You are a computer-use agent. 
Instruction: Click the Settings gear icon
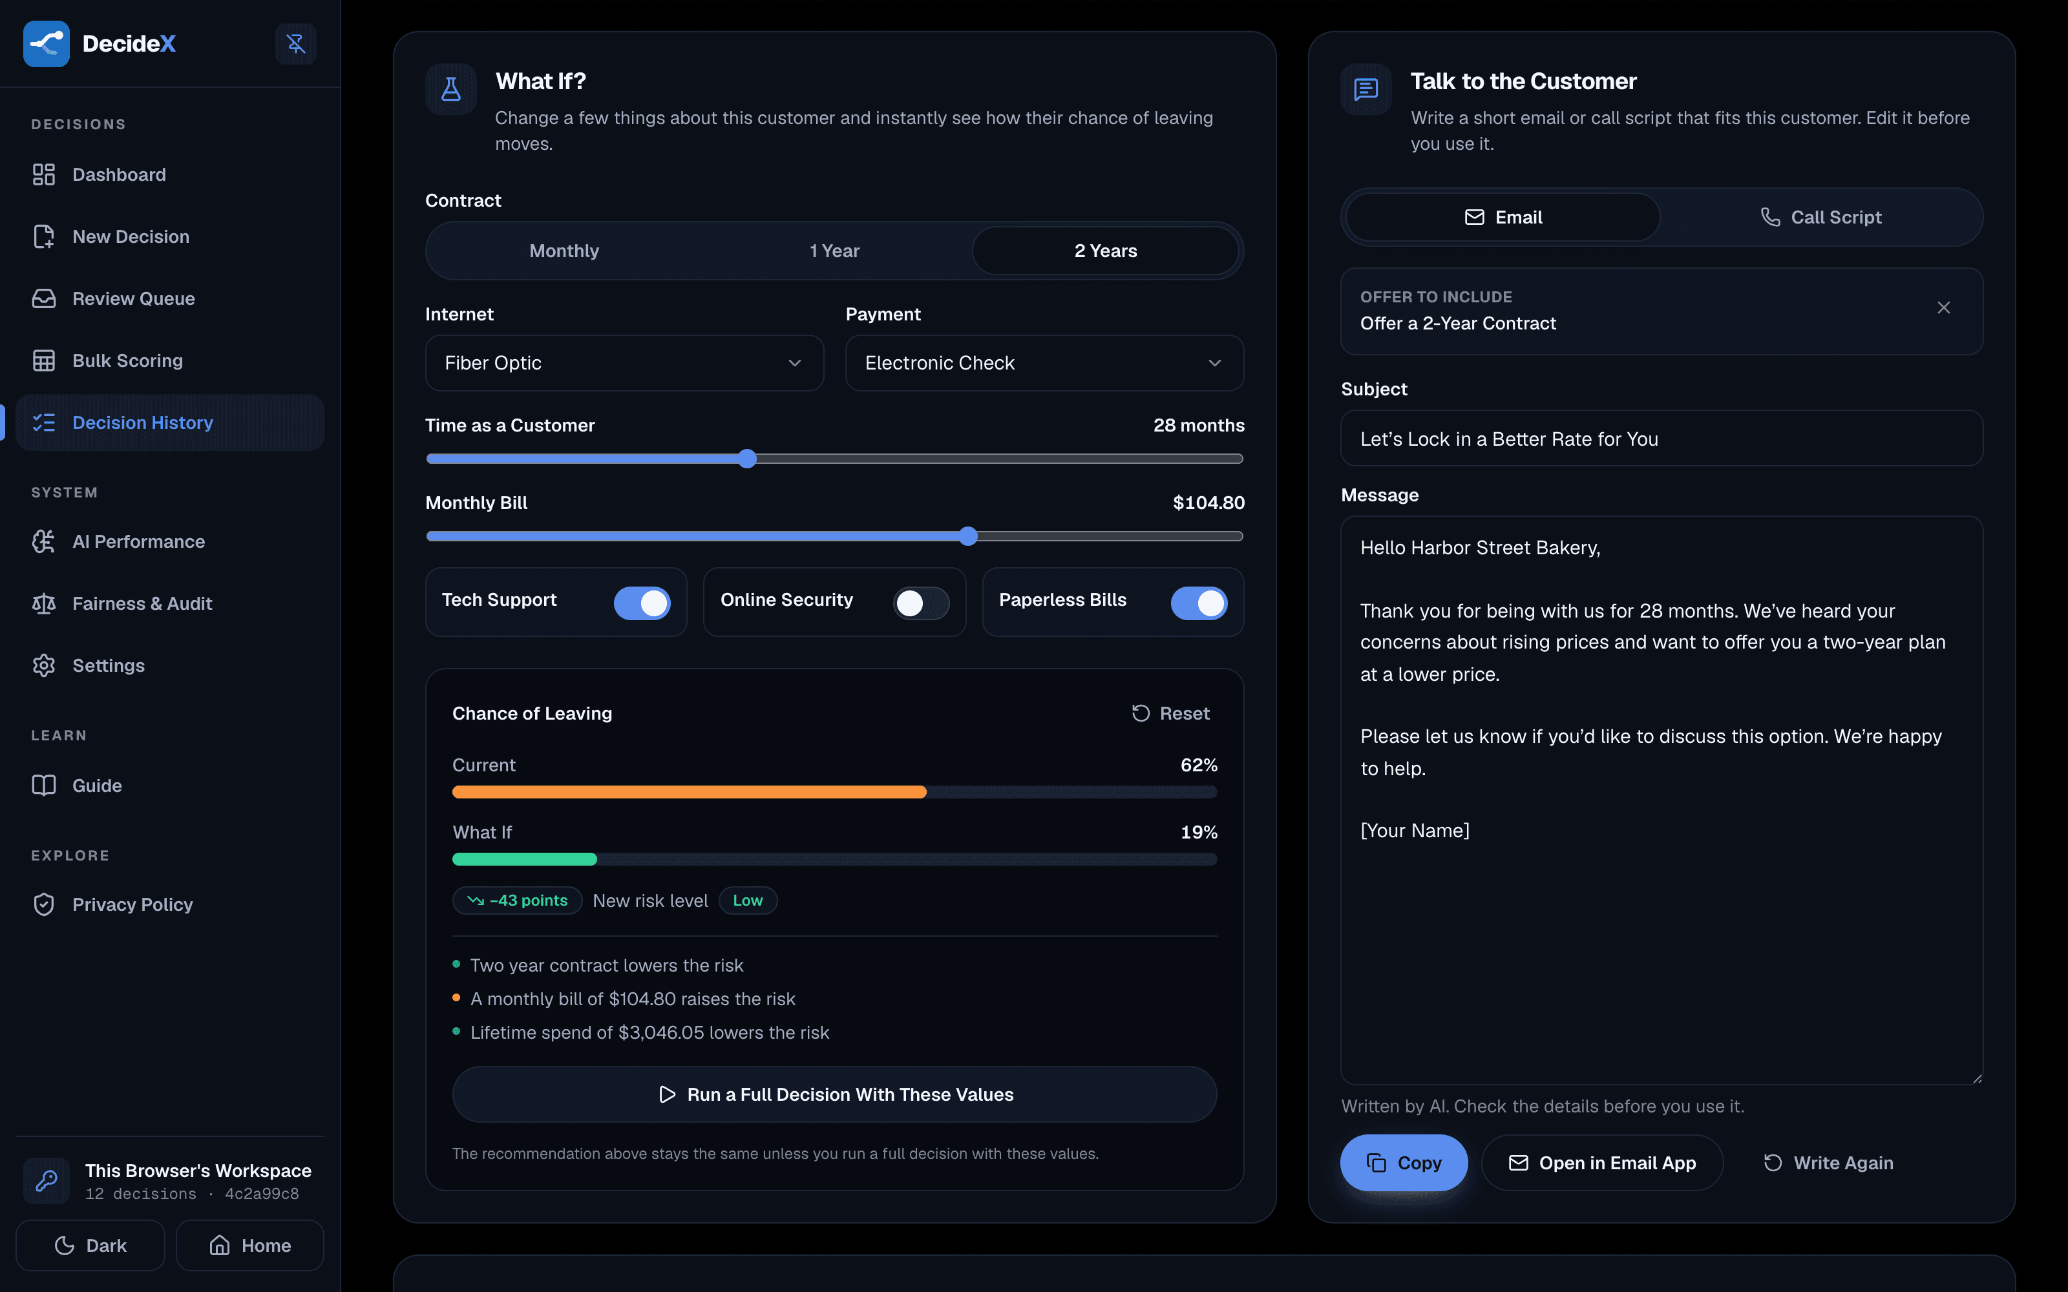(43, 665)
